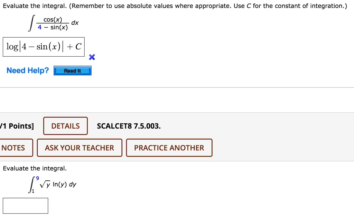Viewport: 354px width, 216px height.
Task: Open the DETAILS panel
Action: pos(65,126)
